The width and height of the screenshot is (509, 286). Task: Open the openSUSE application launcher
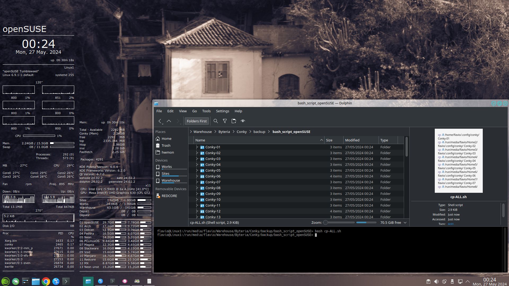6,281
